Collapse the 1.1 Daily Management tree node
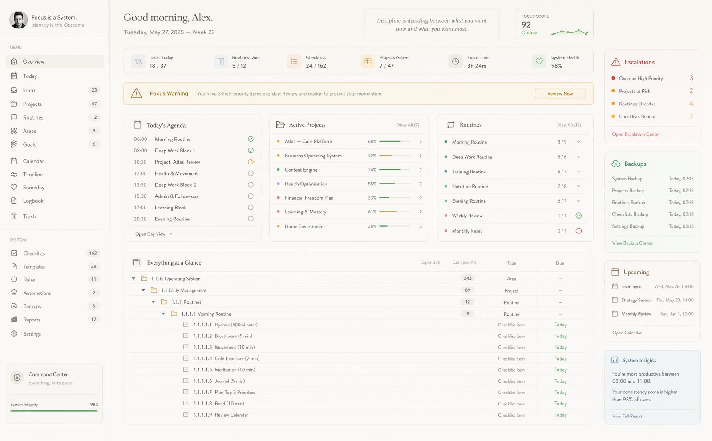 143,290
